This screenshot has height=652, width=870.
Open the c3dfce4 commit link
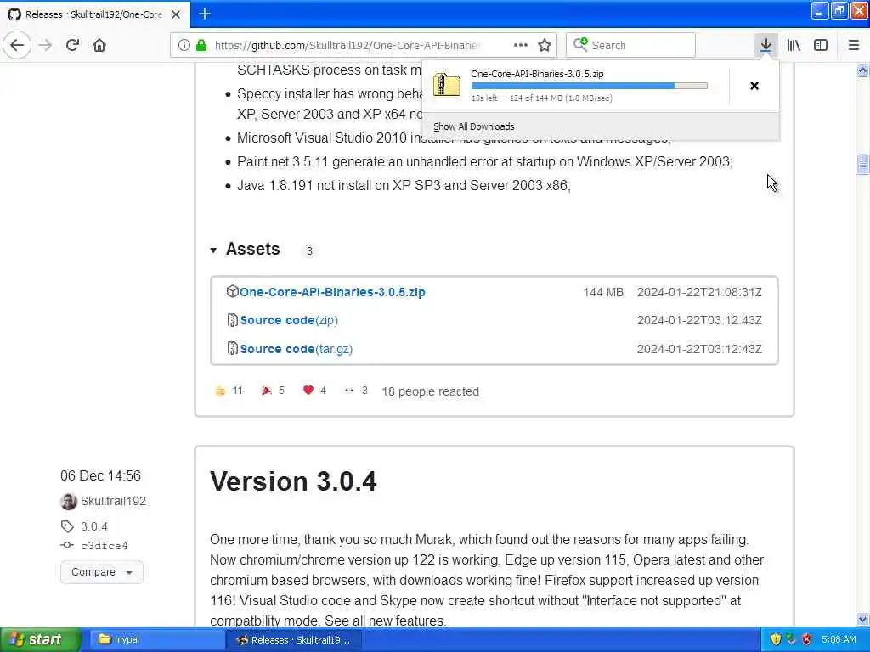(x=105, y=546)
